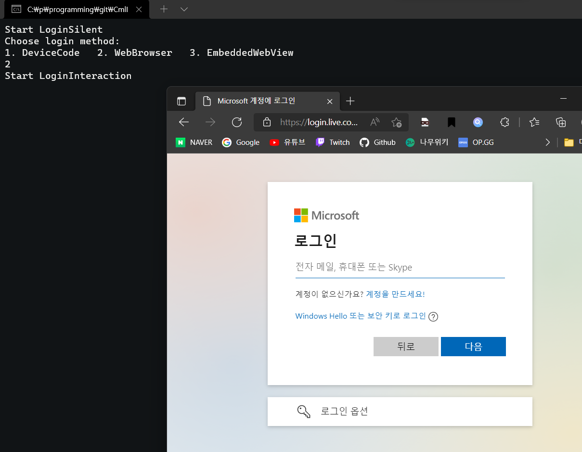Click the Microsoft logo

click(326, 215)
